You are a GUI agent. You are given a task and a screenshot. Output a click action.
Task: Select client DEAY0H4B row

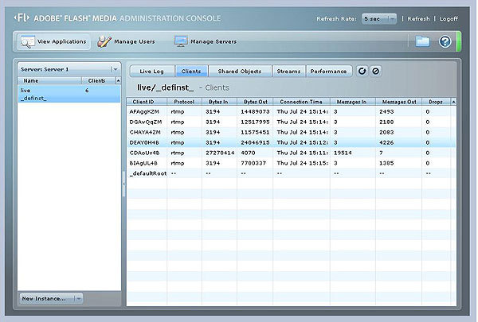pos(291,142)
